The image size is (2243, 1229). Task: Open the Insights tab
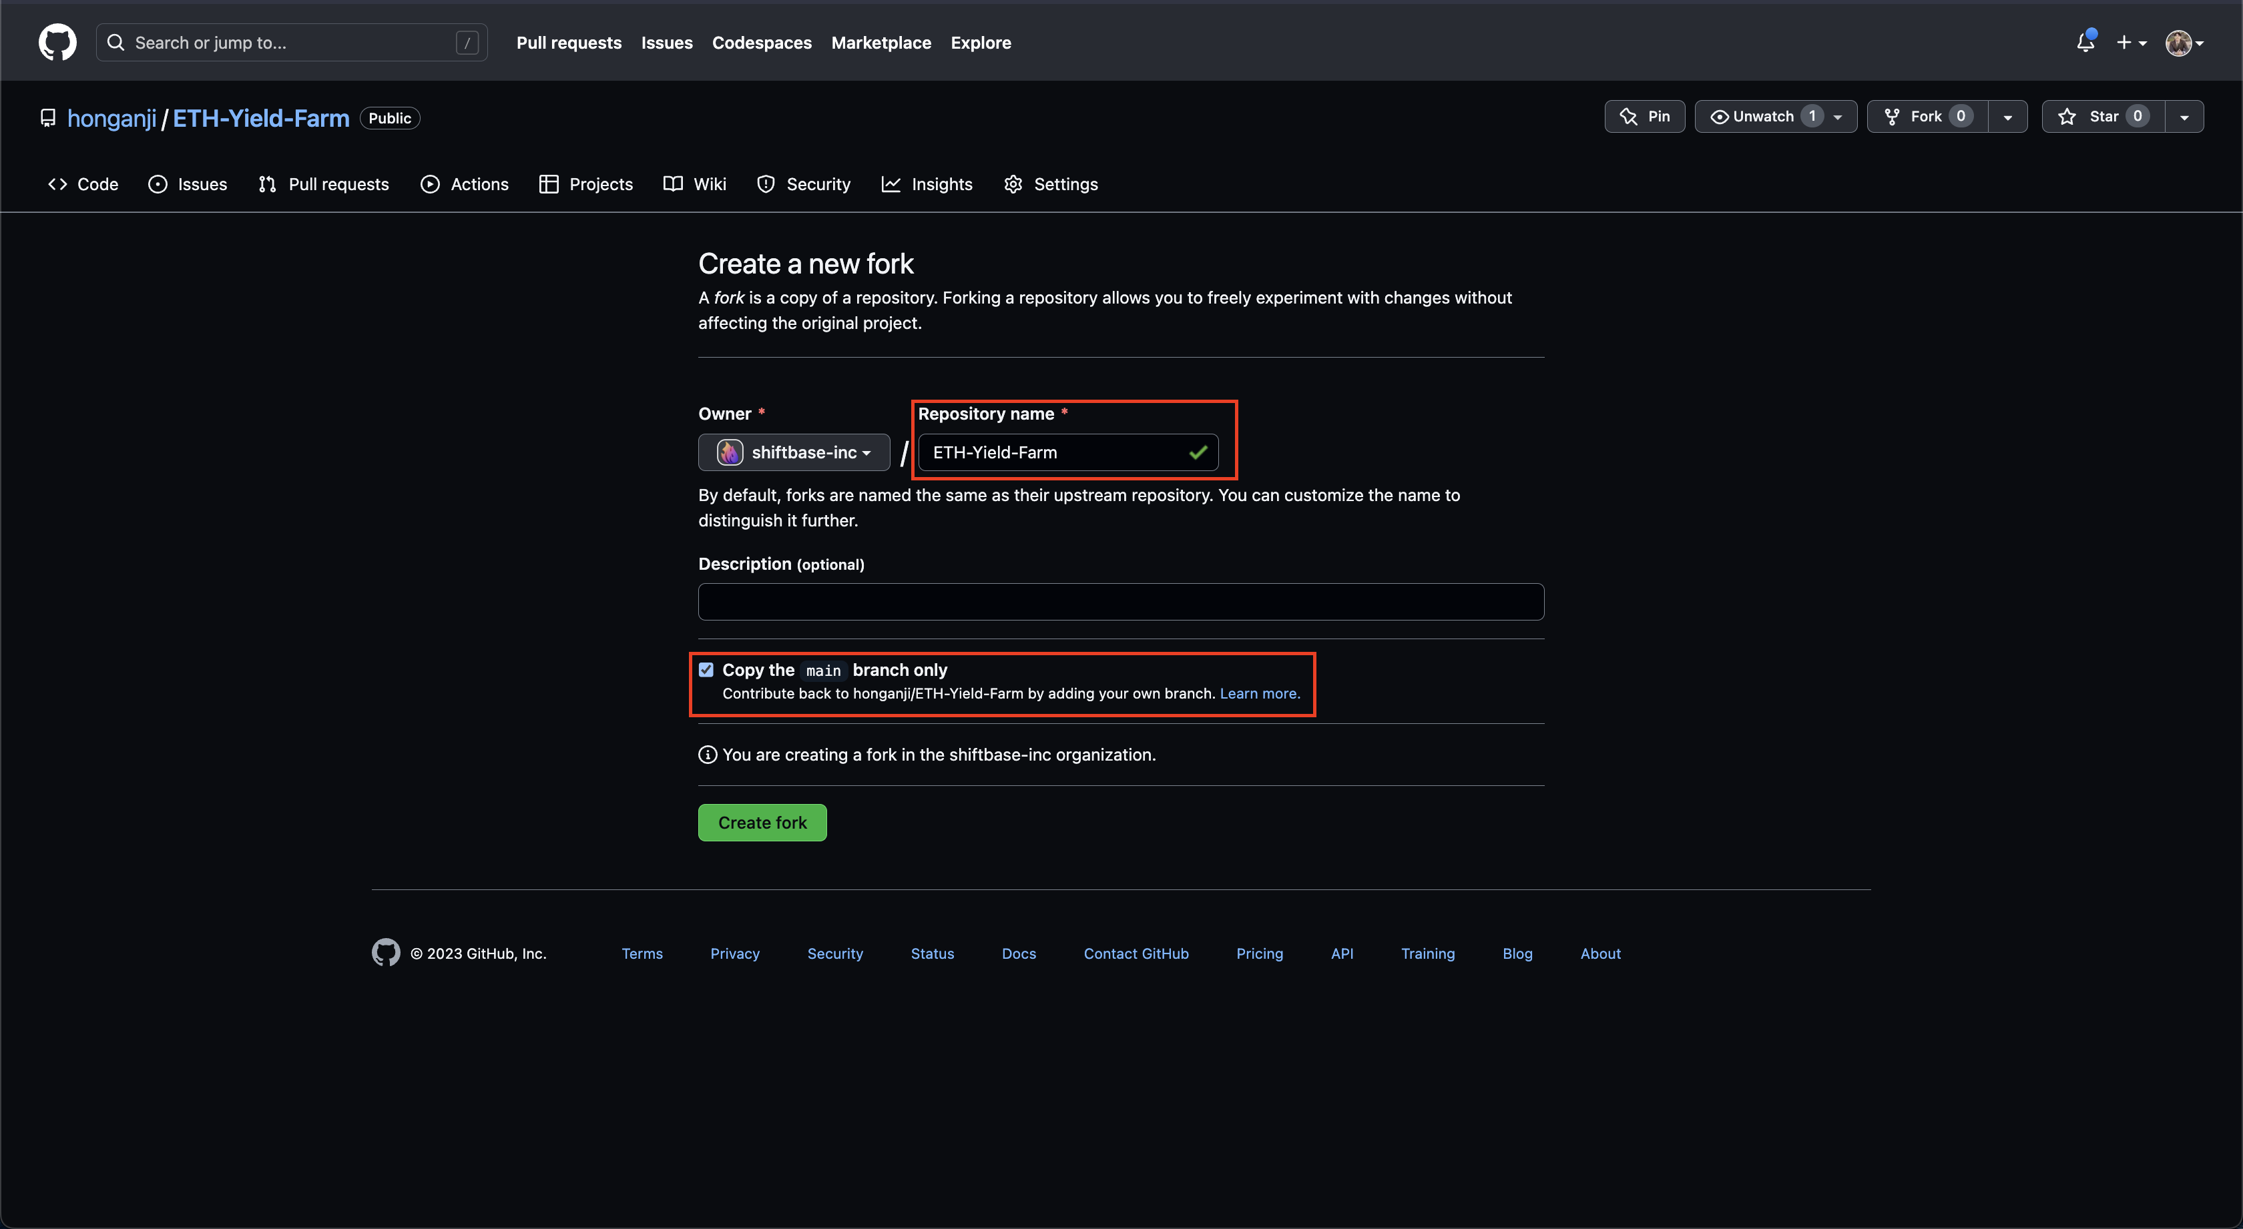(x=927, y=183)
